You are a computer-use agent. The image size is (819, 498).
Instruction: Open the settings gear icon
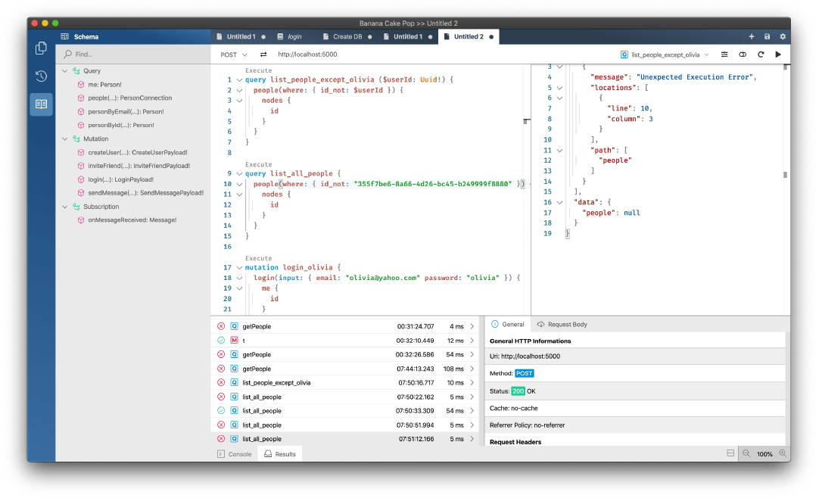783,36
